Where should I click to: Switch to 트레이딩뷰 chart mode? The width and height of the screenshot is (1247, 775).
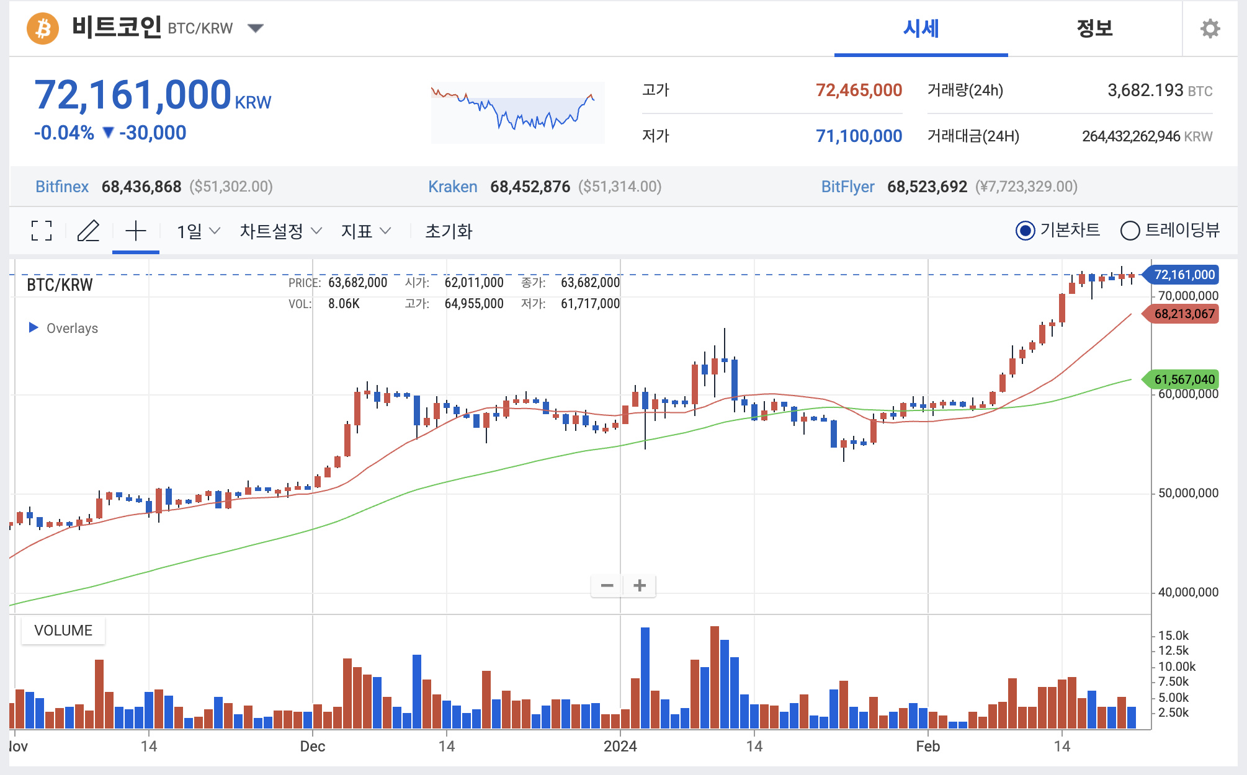(1130, 231)
